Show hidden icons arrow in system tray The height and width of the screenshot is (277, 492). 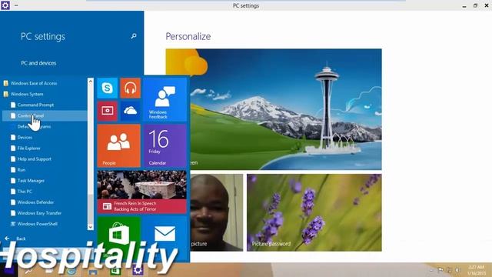coord(431,270)
